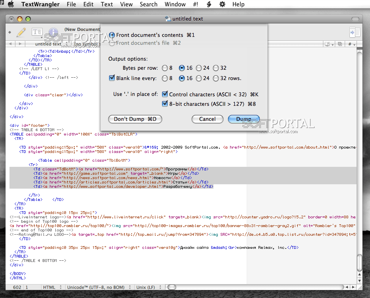The height and width of the screenshot is (298, 370).
Task: Open the Edit menu
Action: point(88,4)
